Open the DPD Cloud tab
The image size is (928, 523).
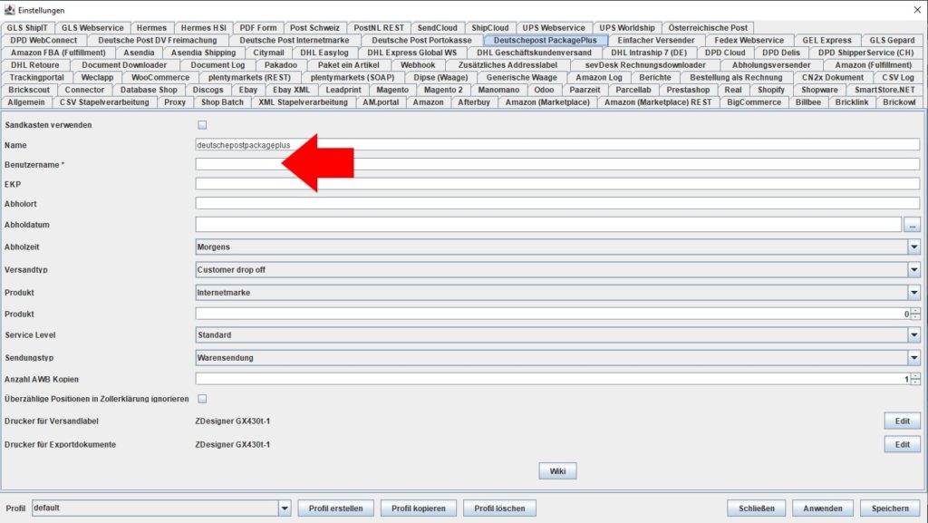[725, 53]
